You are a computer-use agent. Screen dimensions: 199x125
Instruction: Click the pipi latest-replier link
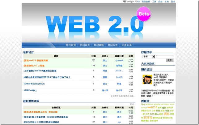(119, 122)
